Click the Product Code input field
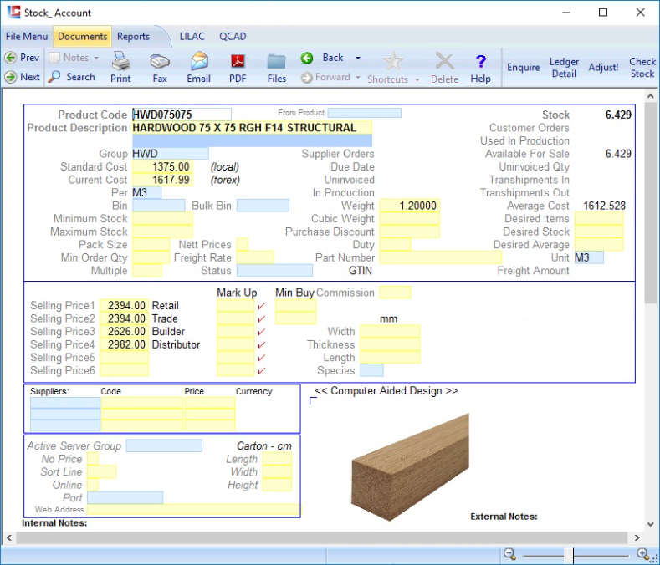The image size is (660, 565). pos(181,115)
